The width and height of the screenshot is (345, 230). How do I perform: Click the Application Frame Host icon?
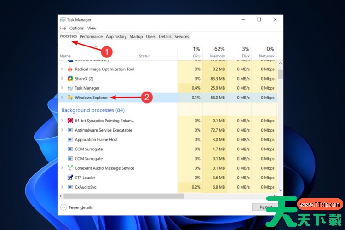click(x=70, y=139)
